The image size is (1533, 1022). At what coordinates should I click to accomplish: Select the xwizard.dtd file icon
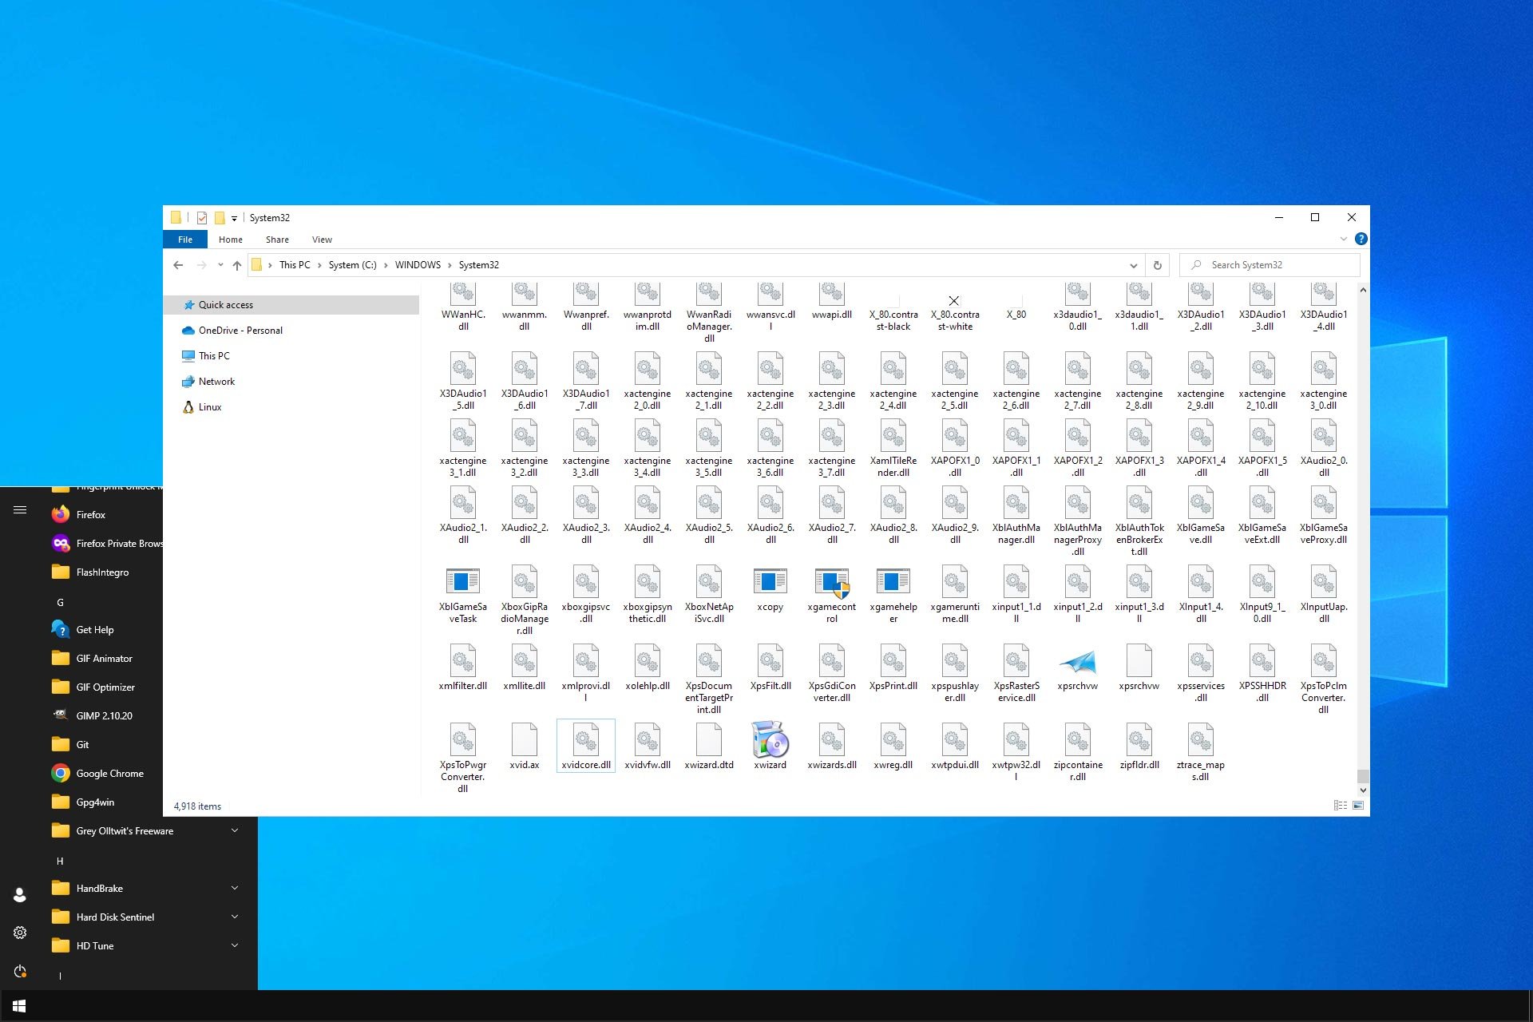[709, 739]
